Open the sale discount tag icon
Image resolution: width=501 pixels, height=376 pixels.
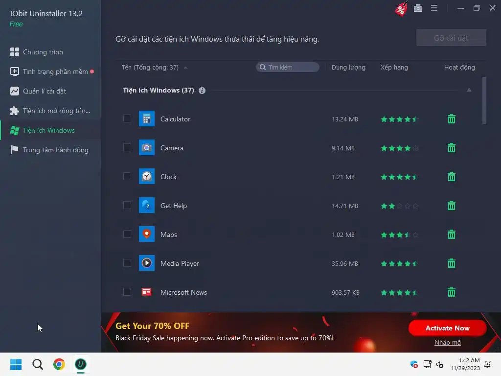coord(401,8)
